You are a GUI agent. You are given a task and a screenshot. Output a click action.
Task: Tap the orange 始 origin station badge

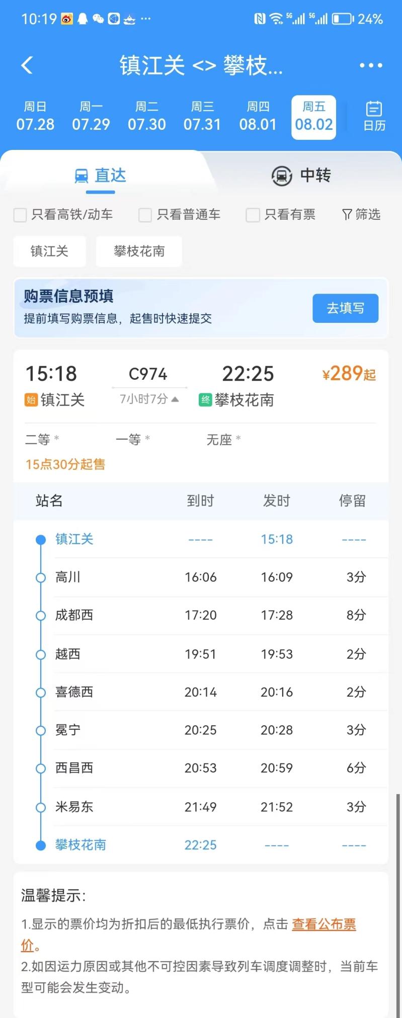(x=31, y=400)
